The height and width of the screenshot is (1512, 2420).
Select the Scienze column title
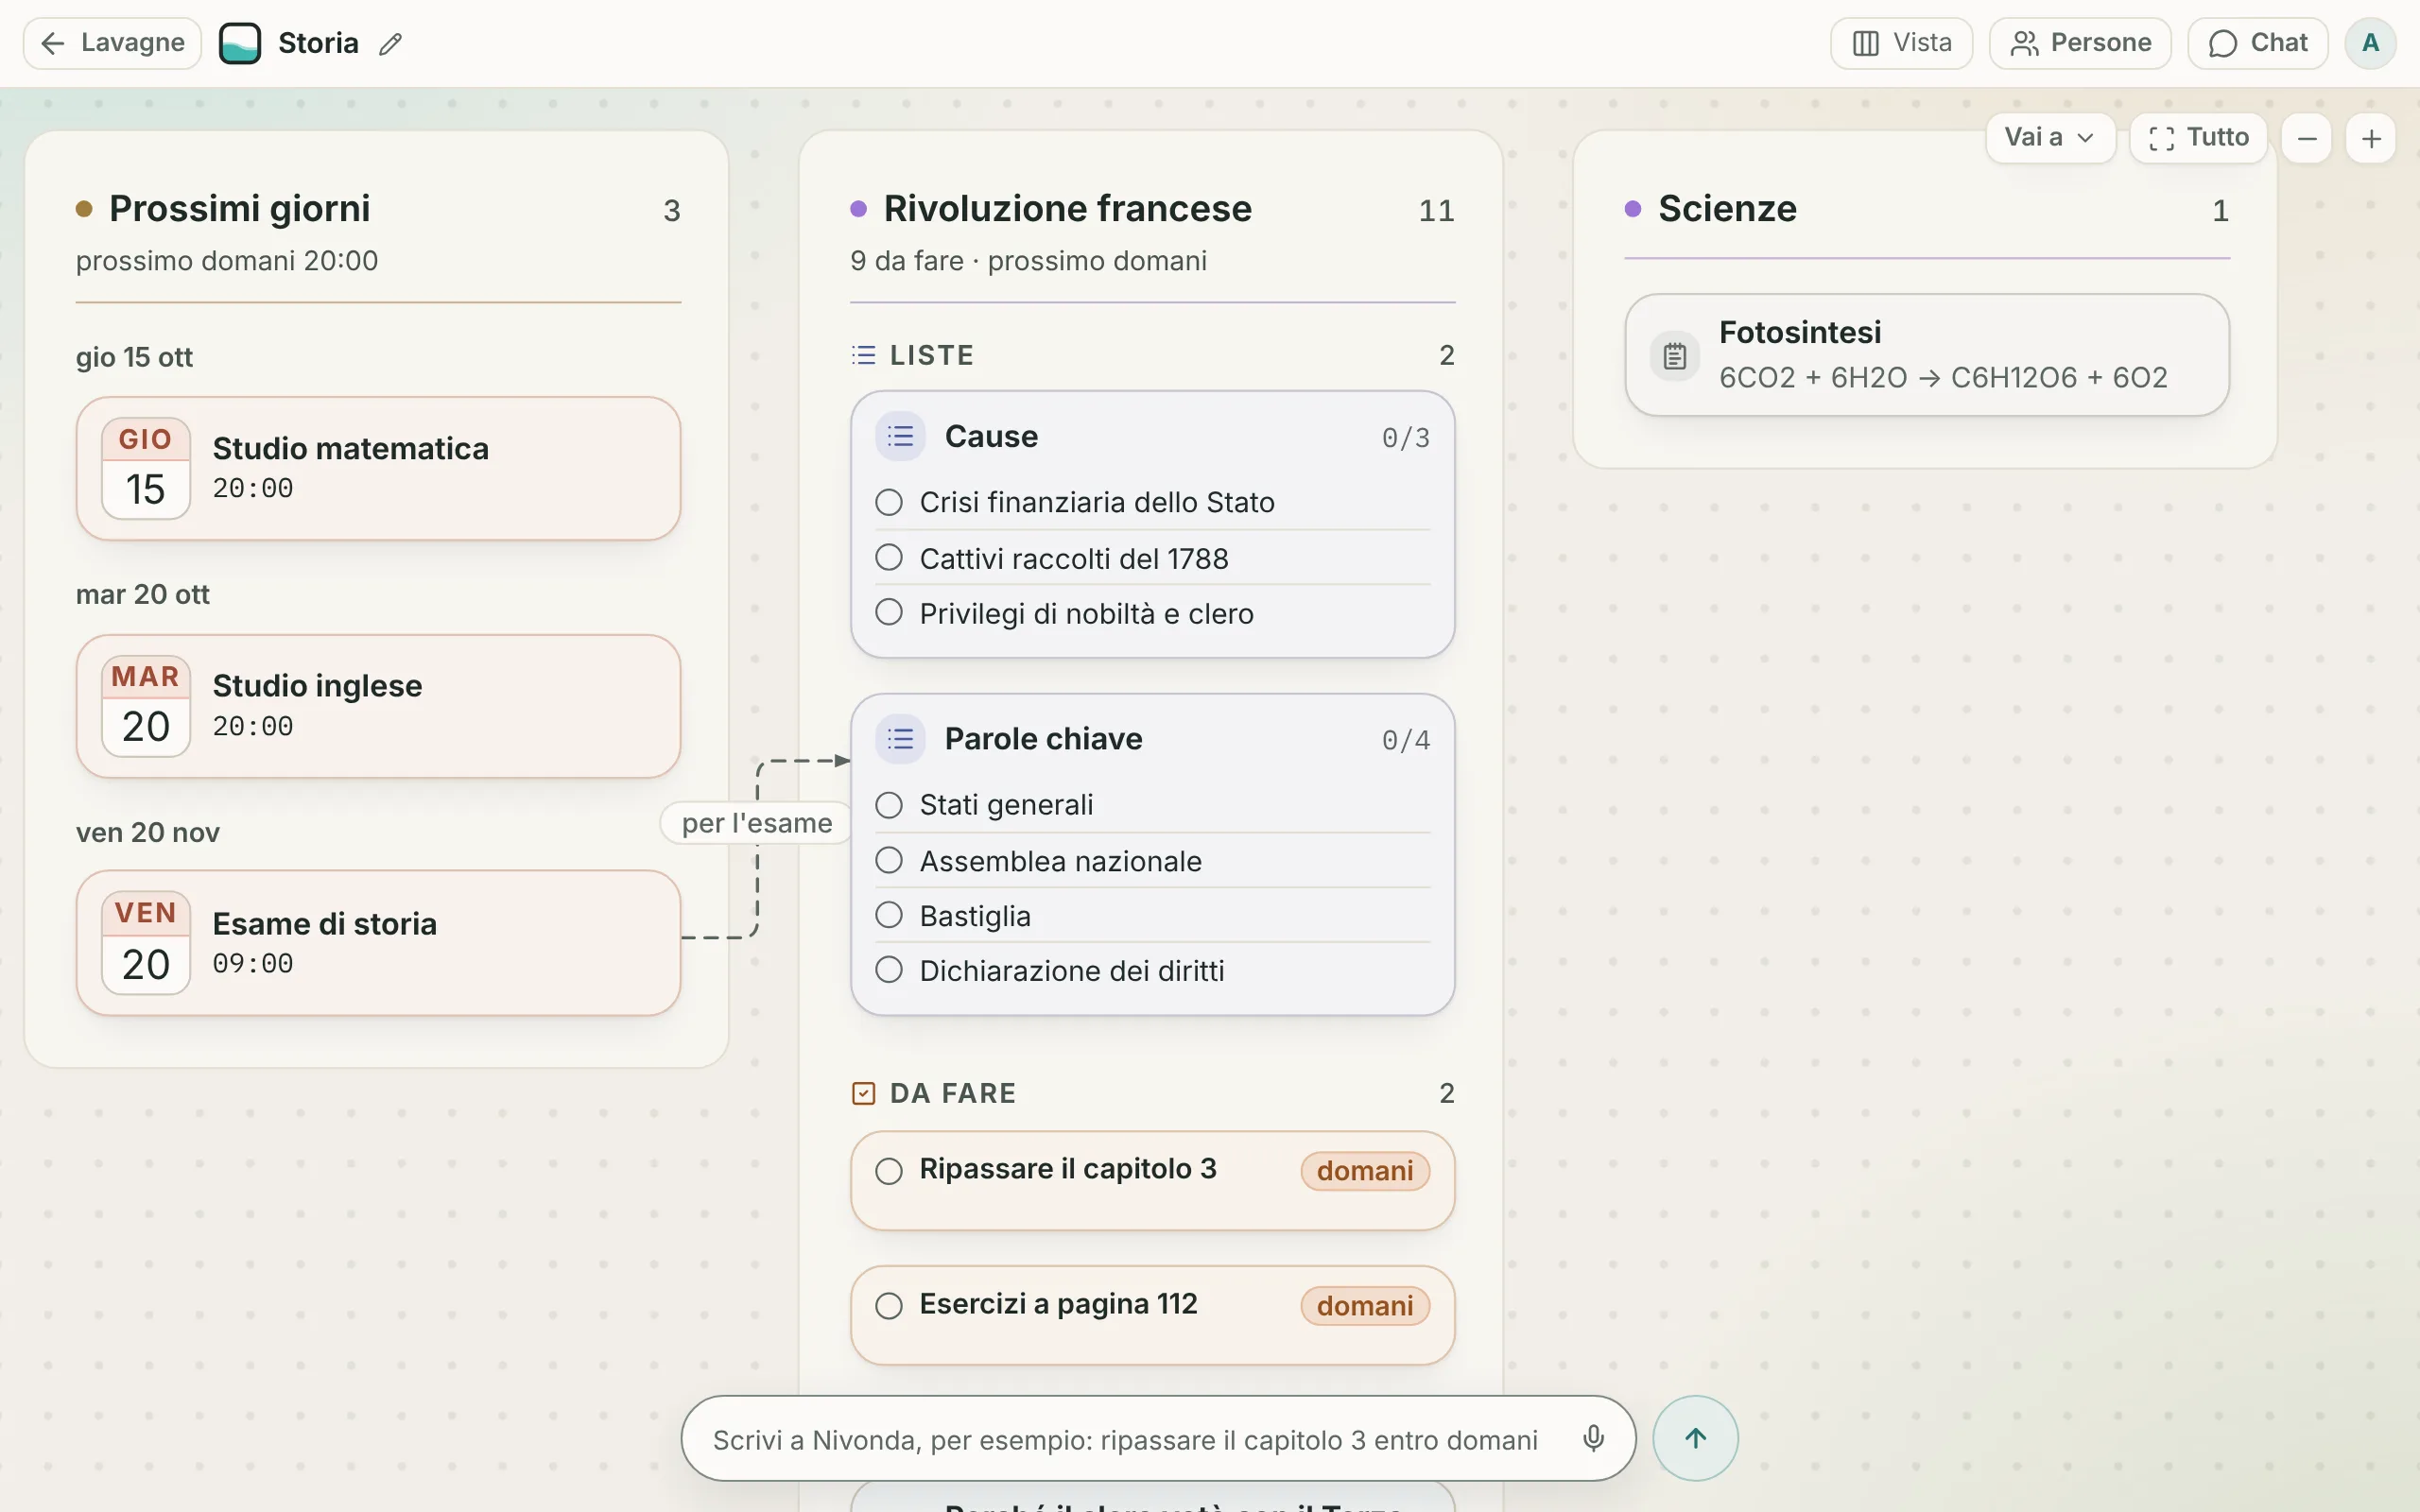point(1727,209)
